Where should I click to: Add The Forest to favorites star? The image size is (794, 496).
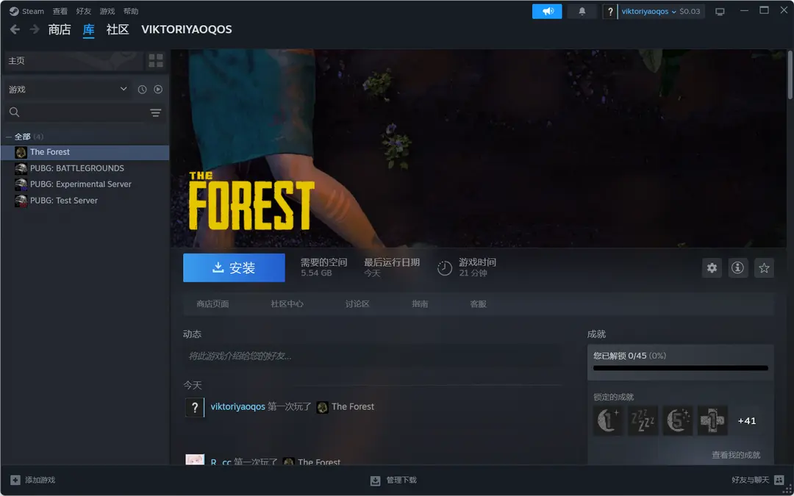764,267
